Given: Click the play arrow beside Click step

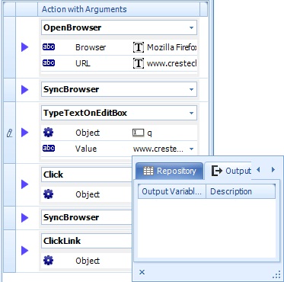Looking at the screenshot, I should (24, 184).
